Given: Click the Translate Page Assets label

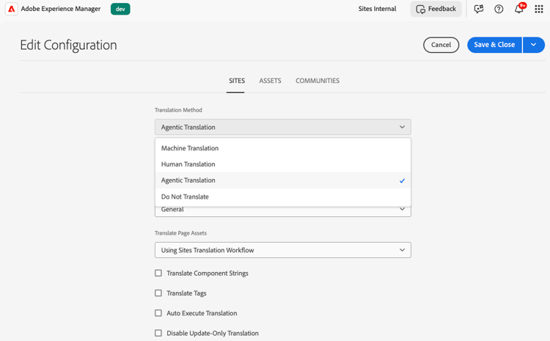Looking at the screenshot, I should click(180, 233).
